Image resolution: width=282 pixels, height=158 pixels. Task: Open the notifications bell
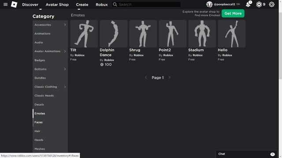pos(248,4)
